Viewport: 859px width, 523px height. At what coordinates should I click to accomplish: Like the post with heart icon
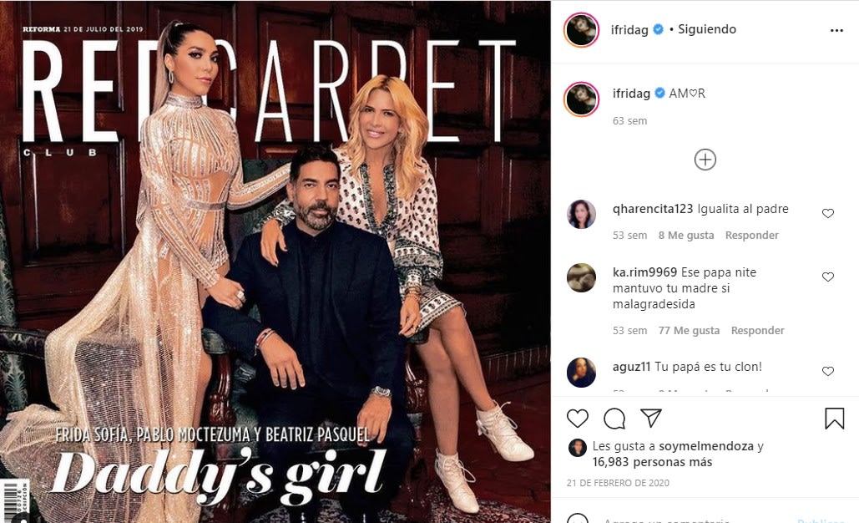pyautogui.click(x=578, y=419)
